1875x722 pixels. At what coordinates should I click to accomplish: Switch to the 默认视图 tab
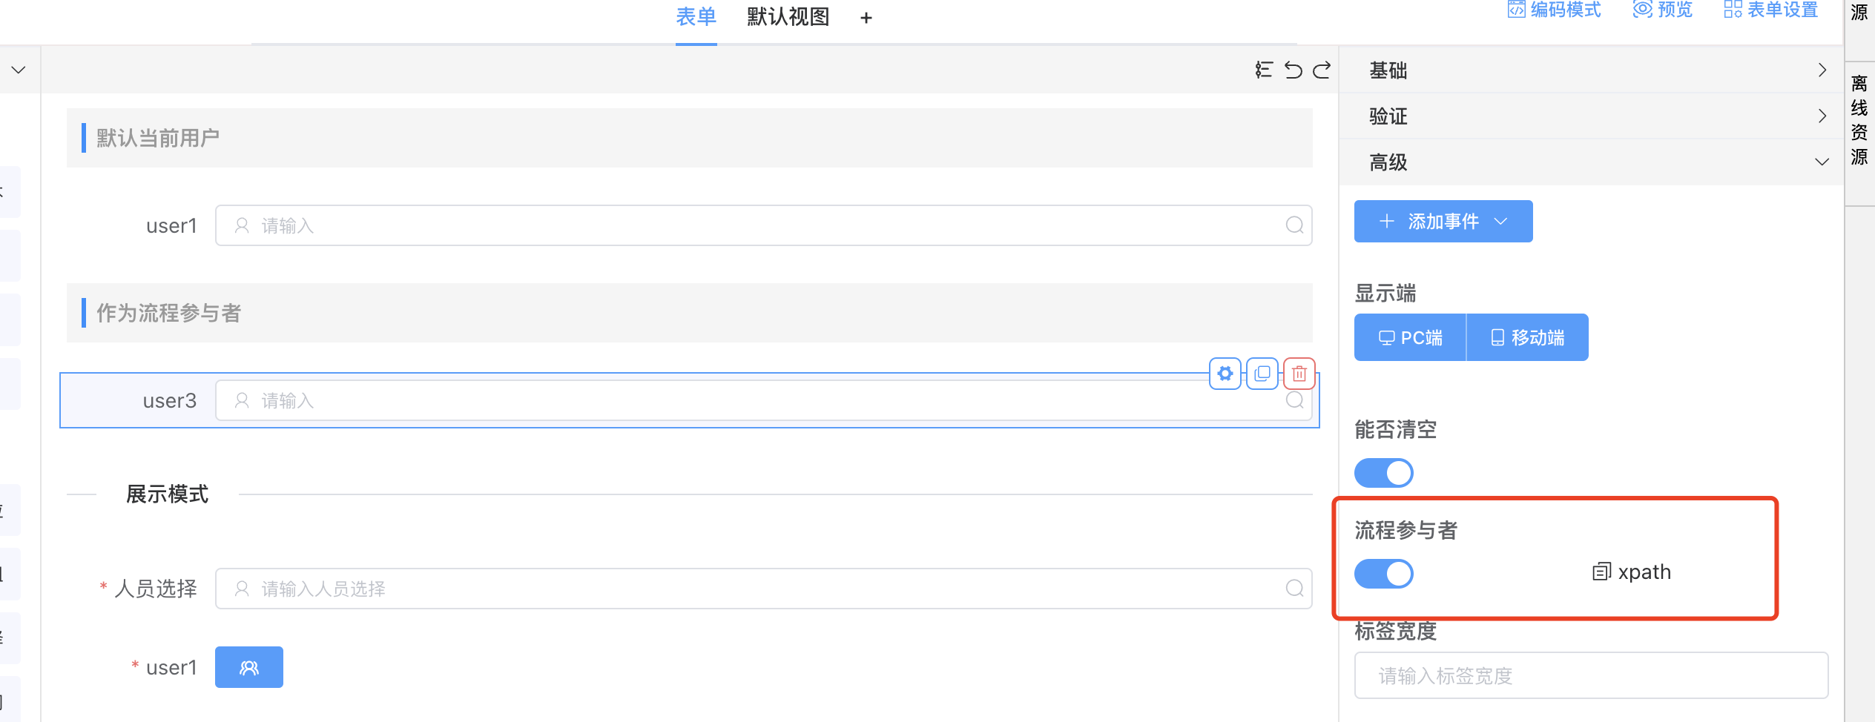pos(788,17)
